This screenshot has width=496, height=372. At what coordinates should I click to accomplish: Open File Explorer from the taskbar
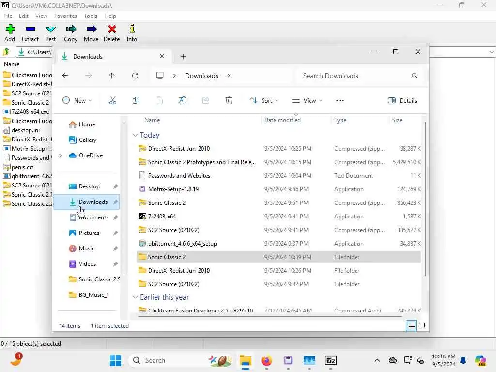click(x=246, y=360)
